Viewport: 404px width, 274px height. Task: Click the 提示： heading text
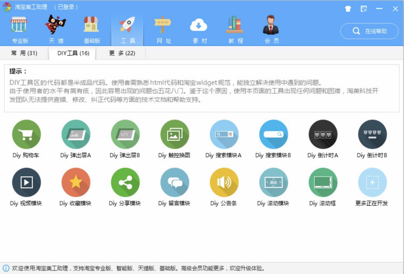point(18,71)
